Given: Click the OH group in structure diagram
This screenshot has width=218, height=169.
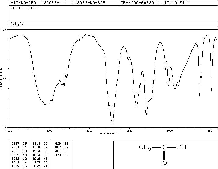Looking at the screenshot, I should tap(182, 148).
